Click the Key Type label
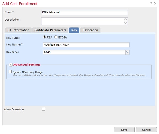The image size is (159, 134). click(13, 38)
